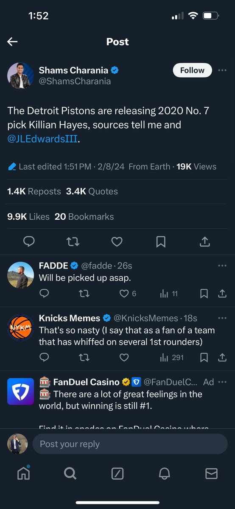Follow Shams Charania
Image resolution: width=235 pixels, height=509 pixels.
tap(193, 70)
